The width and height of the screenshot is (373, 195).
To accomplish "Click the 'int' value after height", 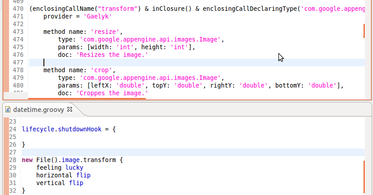I will (179, 47).
